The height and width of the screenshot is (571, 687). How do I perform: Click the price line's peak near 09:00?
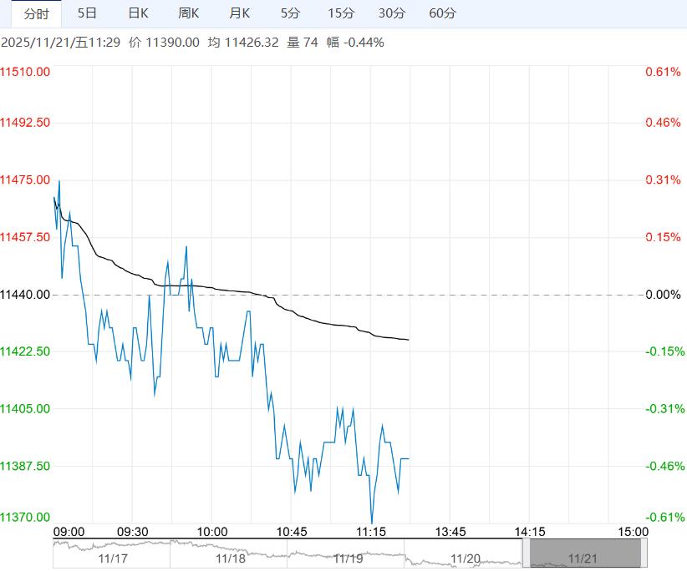pyautogui.click(x=59, y=180)
